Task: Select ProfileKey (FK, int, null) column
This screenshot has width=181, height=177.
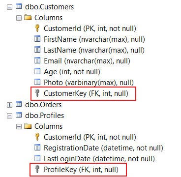Action: (81, 170)
